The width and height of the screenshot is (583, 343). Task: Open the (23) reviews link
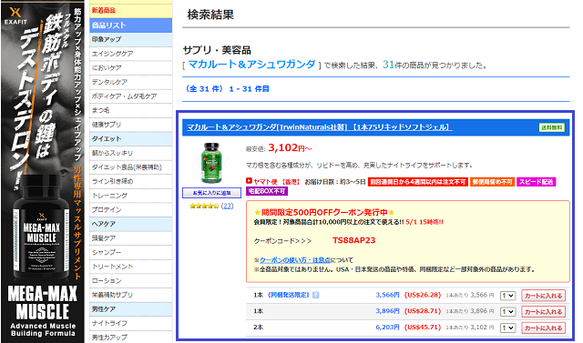click(x=227, y=206)
